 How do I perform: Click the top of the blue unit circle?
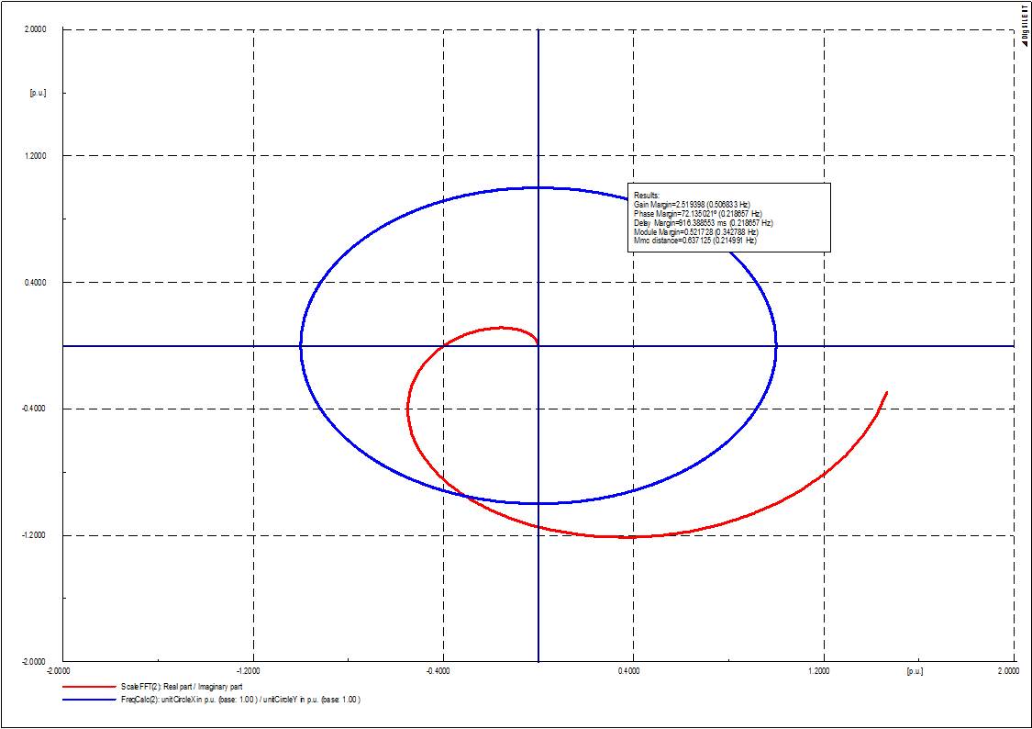(538, 187)
